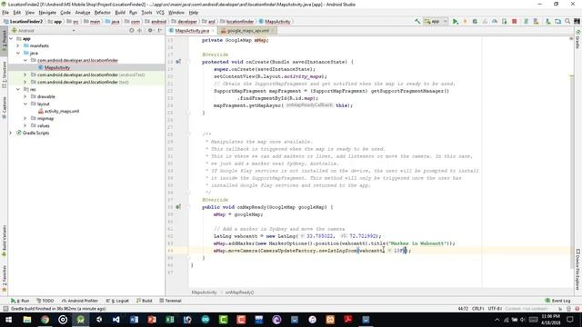Open the Event Log panel
The image size is (582, 327).
tap(557, 301)
